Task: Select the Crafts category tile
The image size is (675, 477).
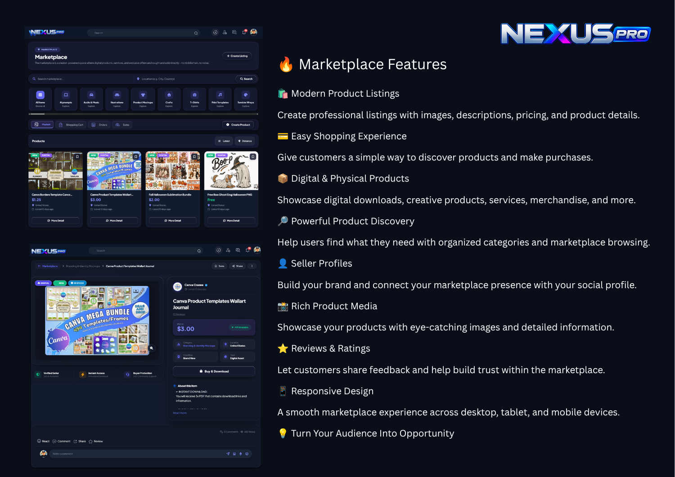Action: [169, 99]
